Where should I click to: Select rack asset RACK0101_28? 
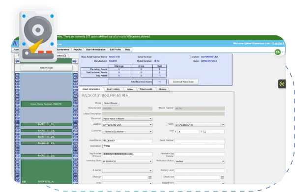point(46,131)
